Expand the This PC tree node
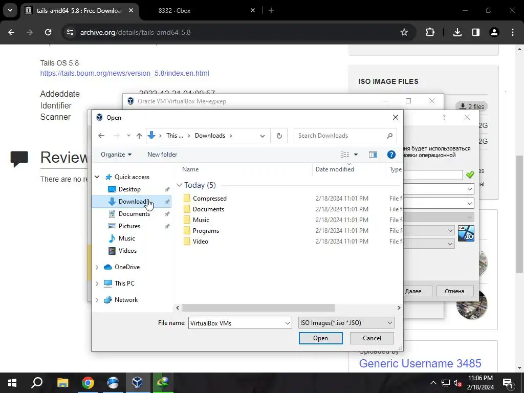The image size is (524, 393). (97, 283)
